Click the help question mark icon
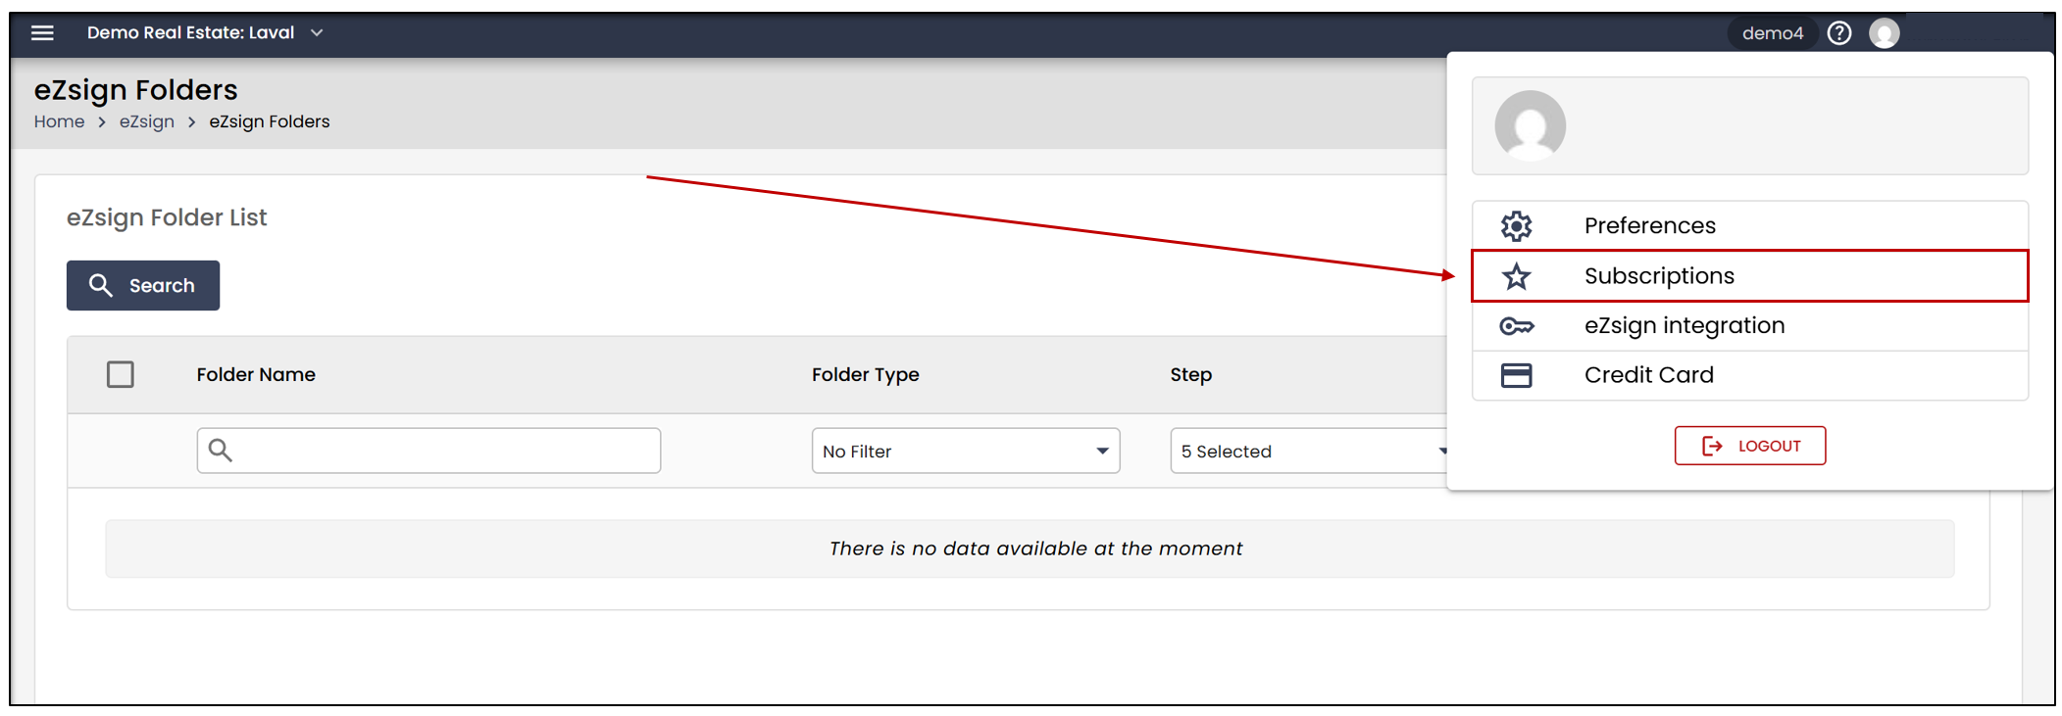 coord(1839,33)
